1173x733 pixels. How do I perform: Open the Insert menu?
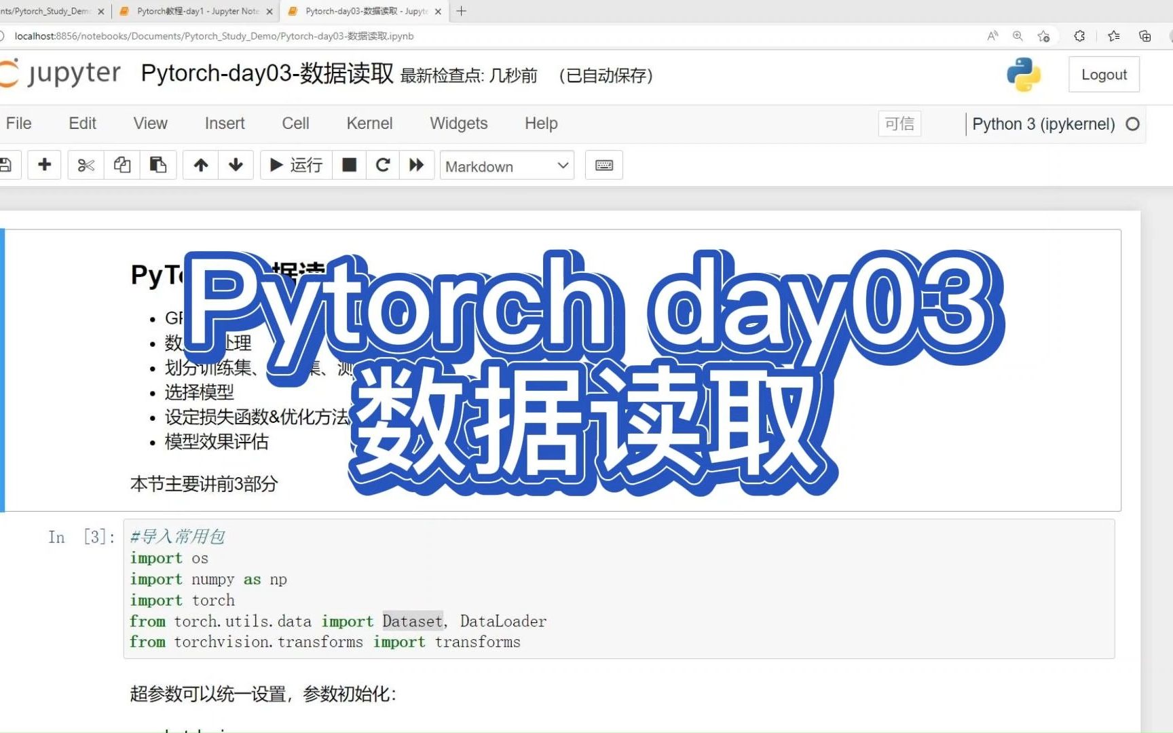(x=225, y=124)
